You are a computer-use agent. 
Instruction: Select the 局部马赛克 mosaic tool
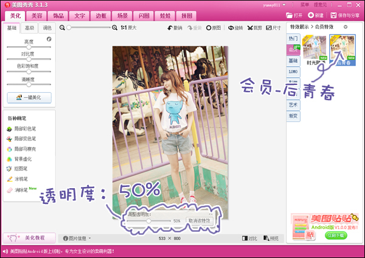click(x=21, y=149)
